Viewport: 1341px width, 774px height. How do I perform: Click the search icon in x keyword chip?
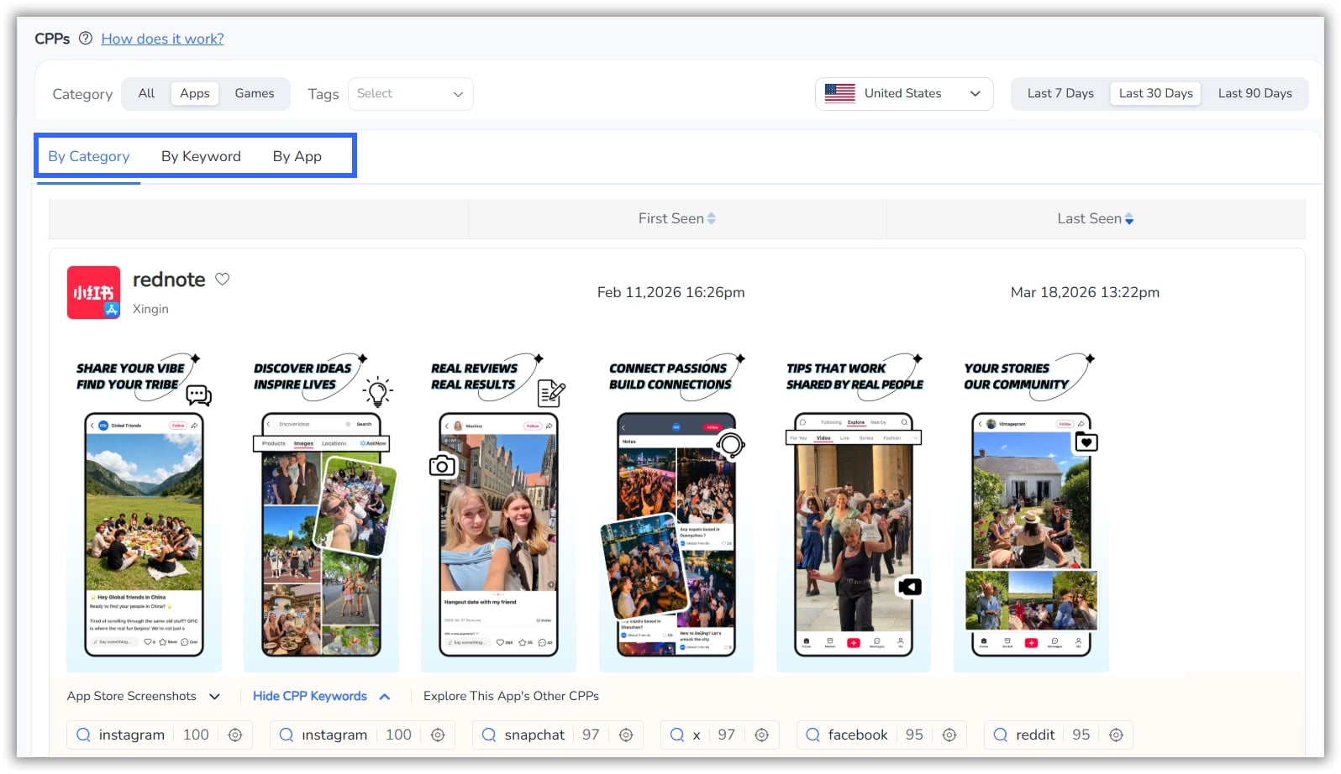pos(677,735)
